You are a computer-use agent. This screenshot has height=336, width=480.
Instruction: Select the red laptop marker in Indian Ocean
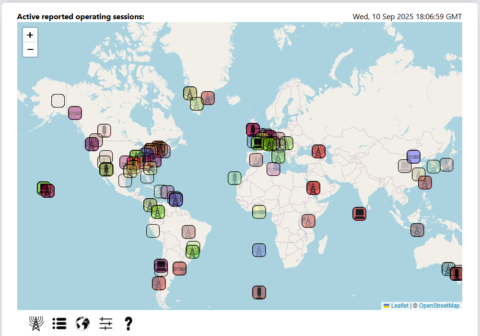(x=360, y=214)
